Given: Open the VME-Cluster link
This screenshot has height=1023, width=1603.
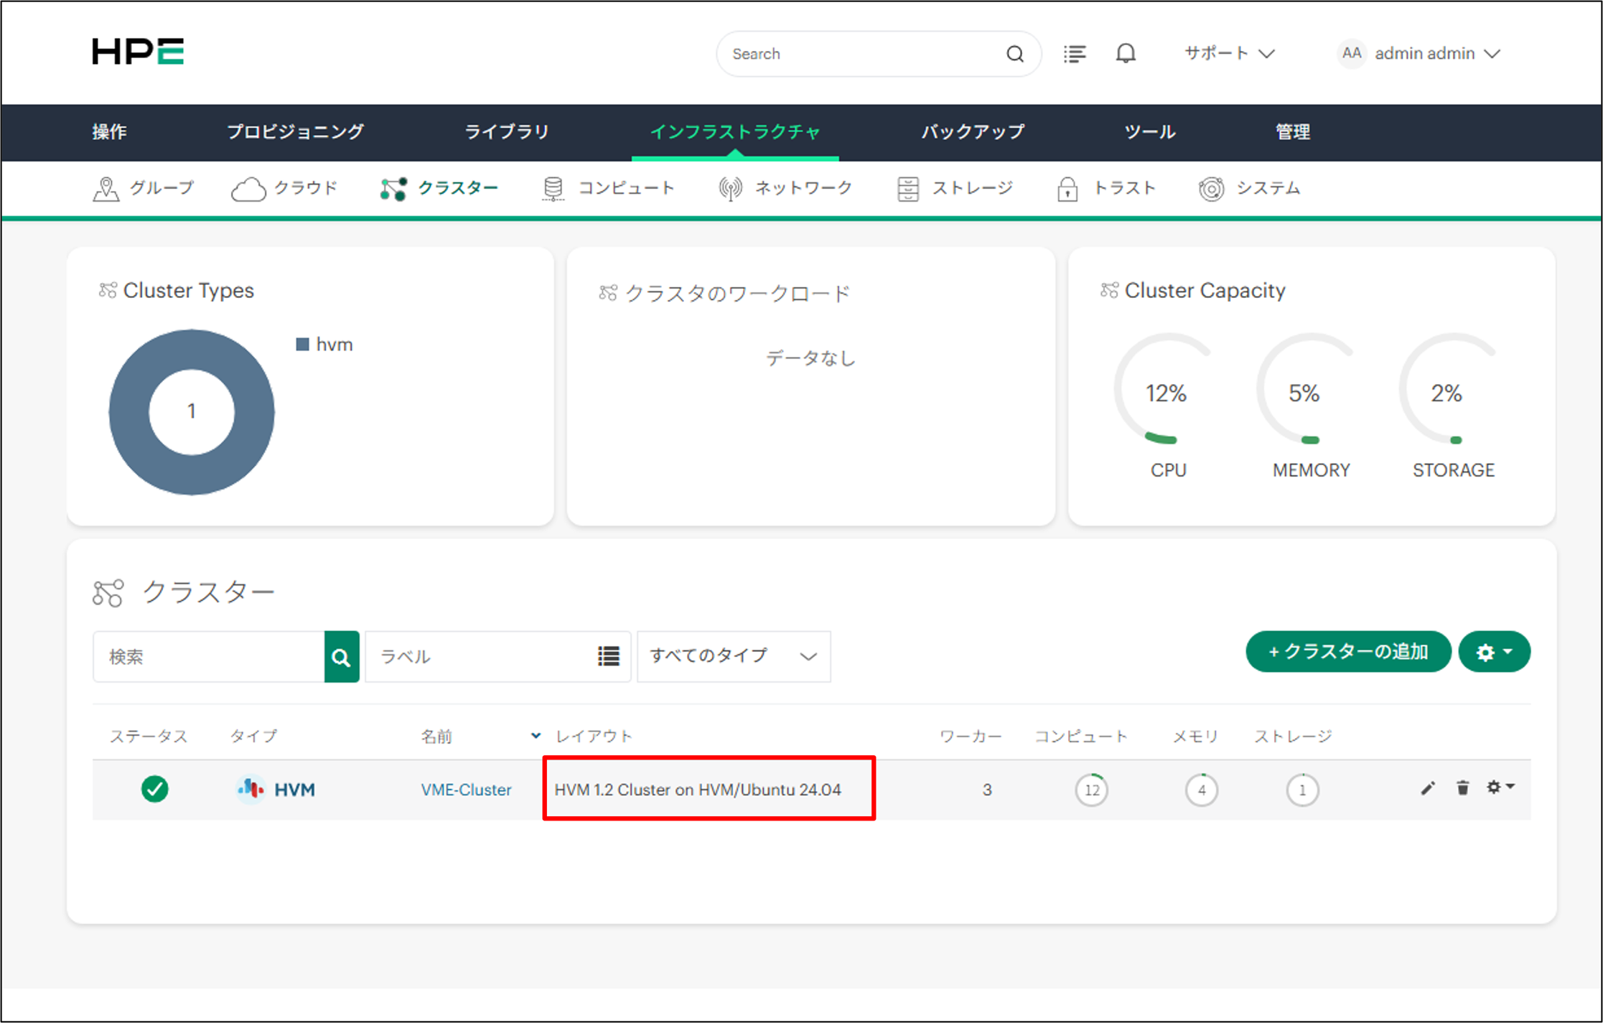Looking at the screenshot, I should point(466,790).
